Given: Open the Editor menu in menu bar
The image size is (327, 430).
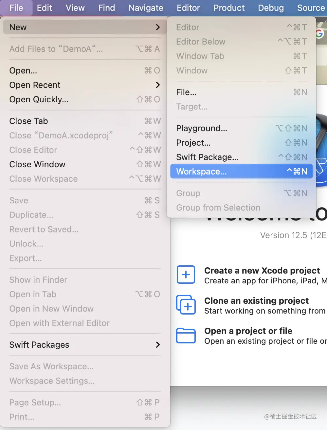Looking at the screenshot, I should point(188,8).
